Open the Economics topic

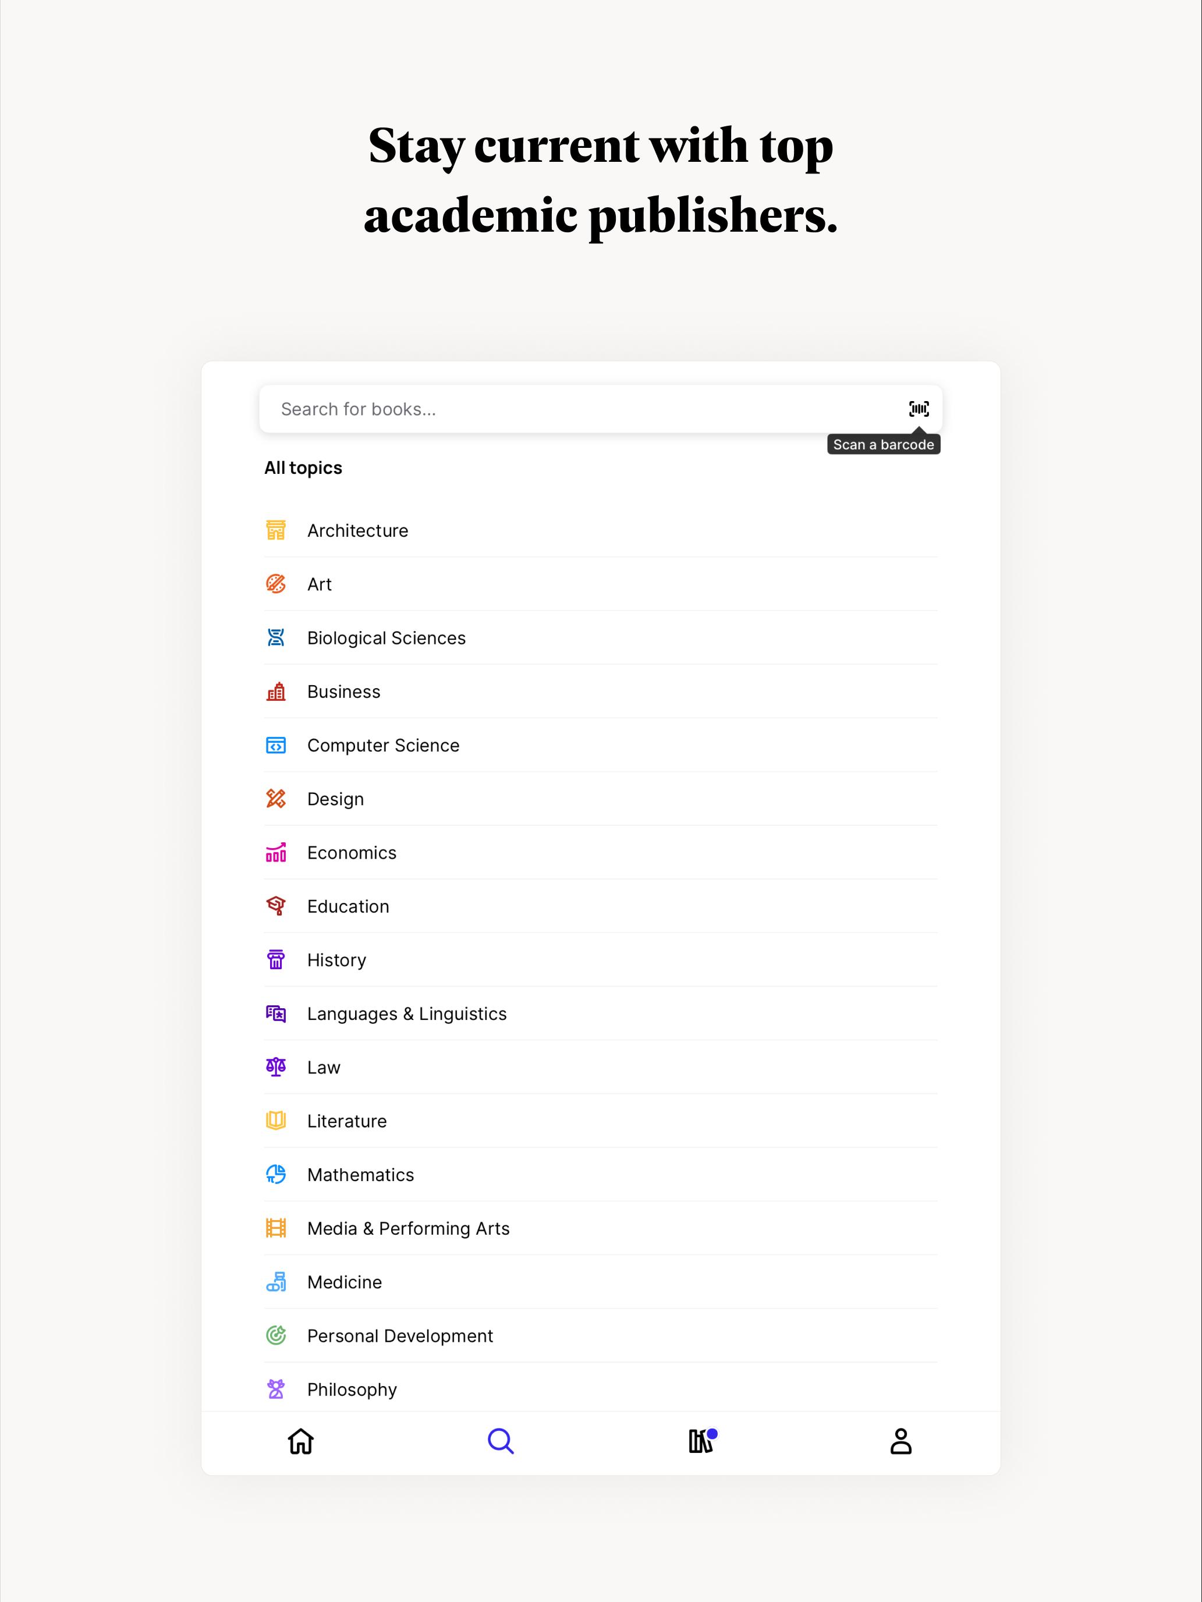pyautogui.click(x=351, y=852)
